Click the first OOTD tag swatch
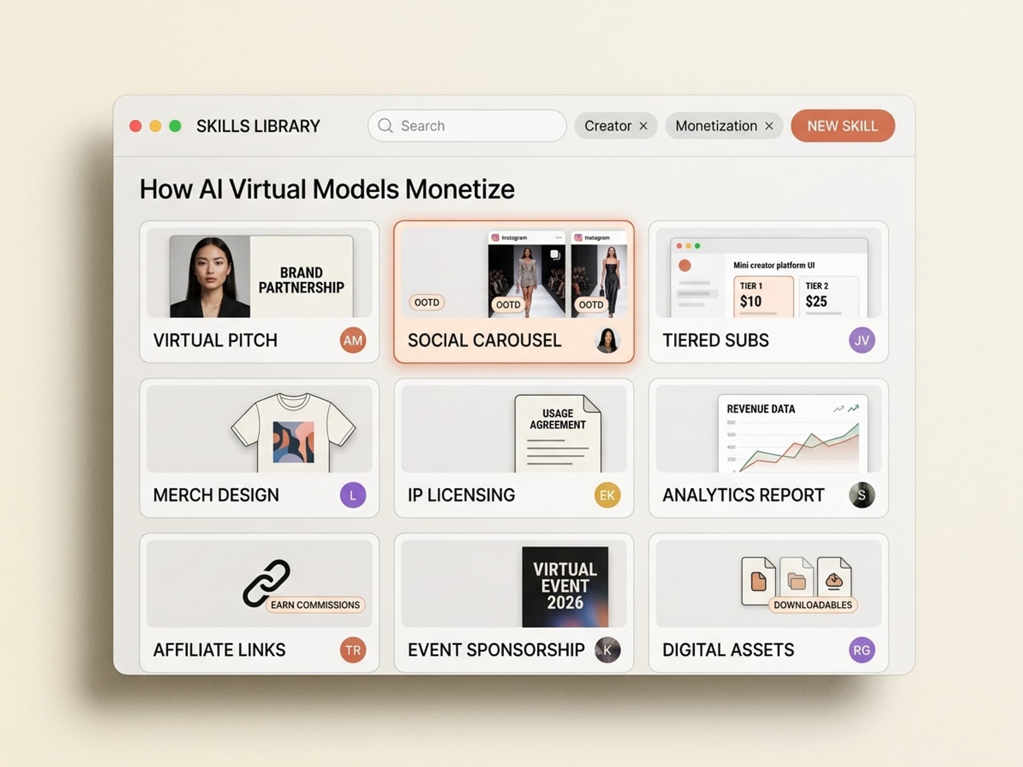 point(426,302)
